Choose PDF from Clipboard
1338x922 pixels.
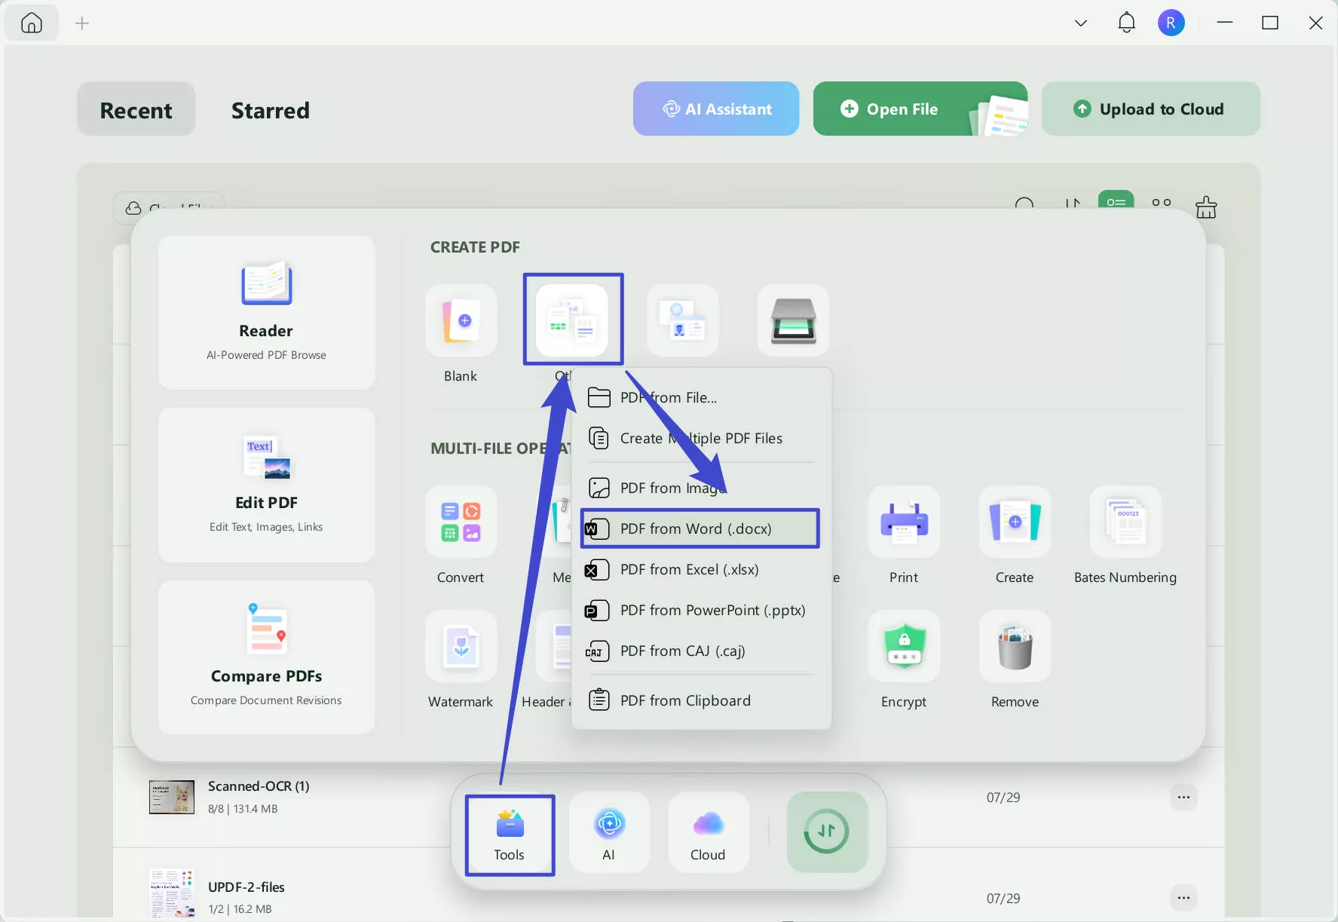(702, 700)
